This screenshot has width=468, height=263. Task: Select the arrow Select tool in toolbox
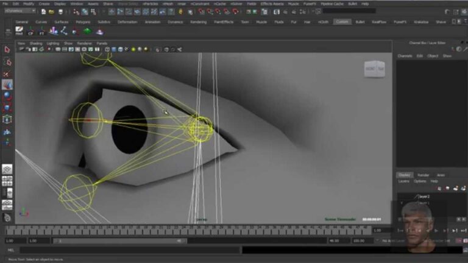pos(7,50)
